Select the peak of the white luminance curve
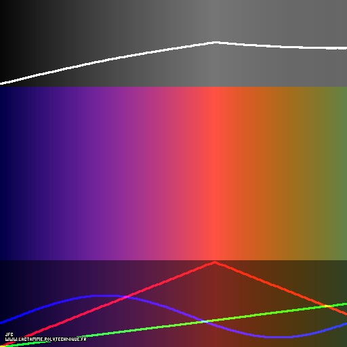This screenshot has width=347, height=347. [x=215, y=42]
